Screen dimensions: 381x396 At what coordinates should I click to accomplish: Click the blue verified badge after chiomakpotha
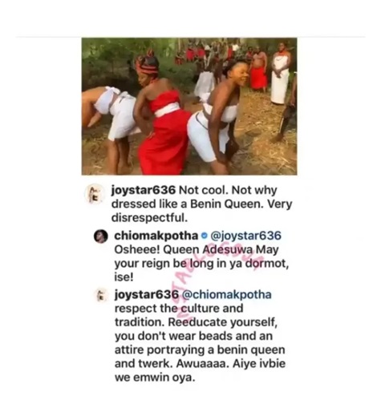pos(205,236)
